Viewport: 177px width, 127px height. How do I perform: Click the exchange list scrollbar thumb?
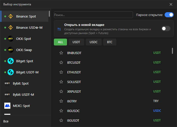point(49,14)
